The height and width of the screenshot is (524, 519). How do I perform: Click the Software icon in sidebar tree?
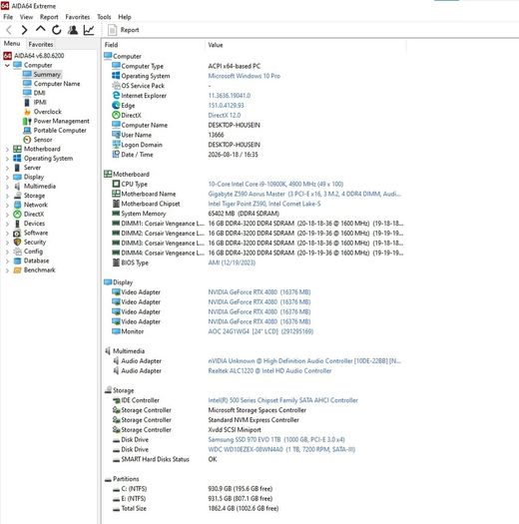point(17,233)
